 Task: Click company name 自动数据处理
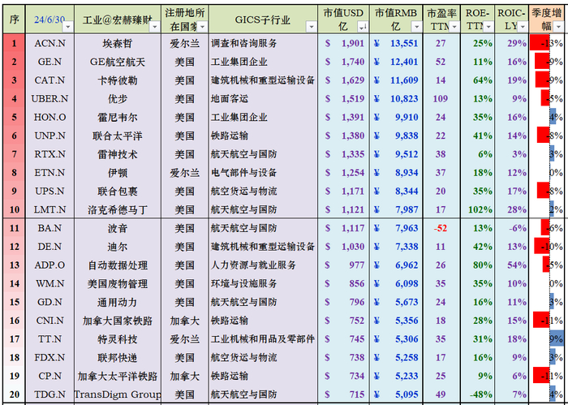click(x=118, y=265)
